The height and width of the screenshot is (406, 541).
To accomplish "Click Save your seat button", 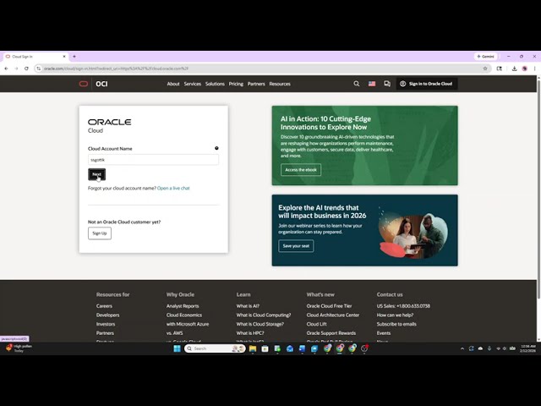I will point(296,246).
